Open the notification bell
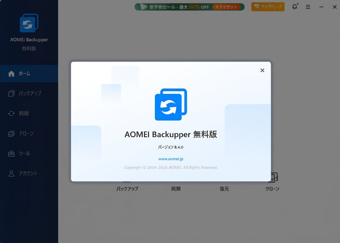 [295, 7]
